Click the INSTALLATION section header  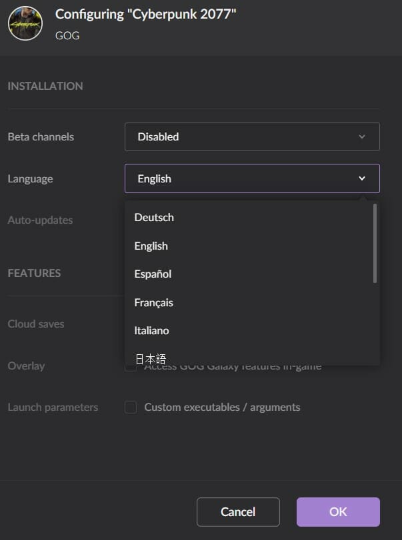click(45, 86)
